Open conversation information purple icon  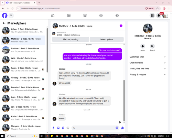click(121, 26)
